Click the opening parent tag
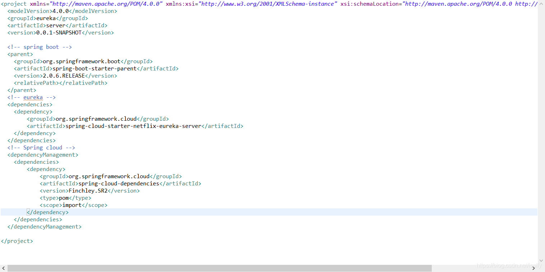The width and height of the screenshot is (545, 272). 20,54
